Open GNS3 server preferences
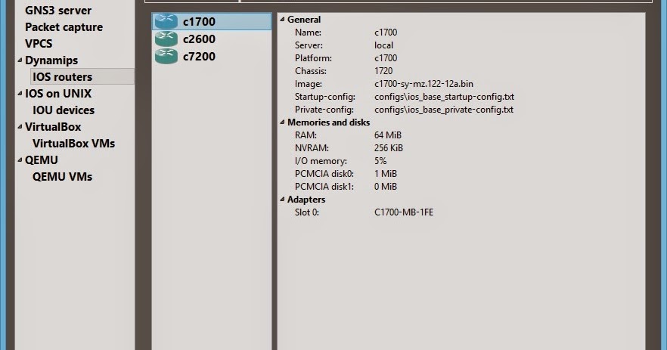667x350 pixels. click(x=57, y=11)
